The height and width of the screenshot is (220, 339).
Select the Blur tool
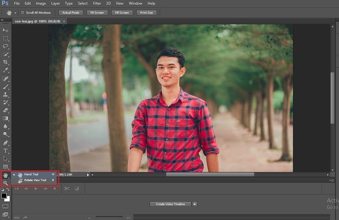pyautogui.click(x=6, y=126)
